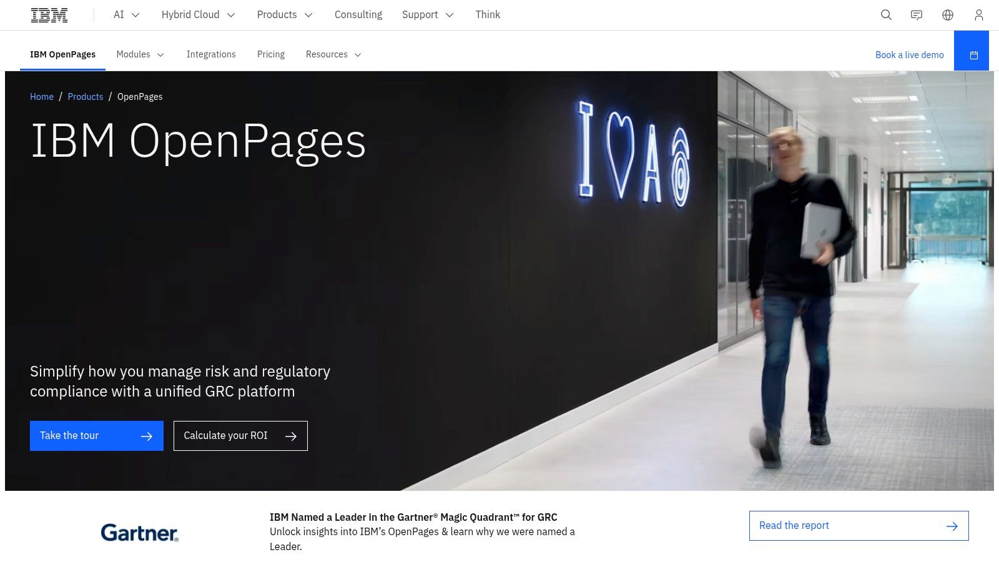
Task: Select the Products breadcrumb
Action: (x=85, y=97)
